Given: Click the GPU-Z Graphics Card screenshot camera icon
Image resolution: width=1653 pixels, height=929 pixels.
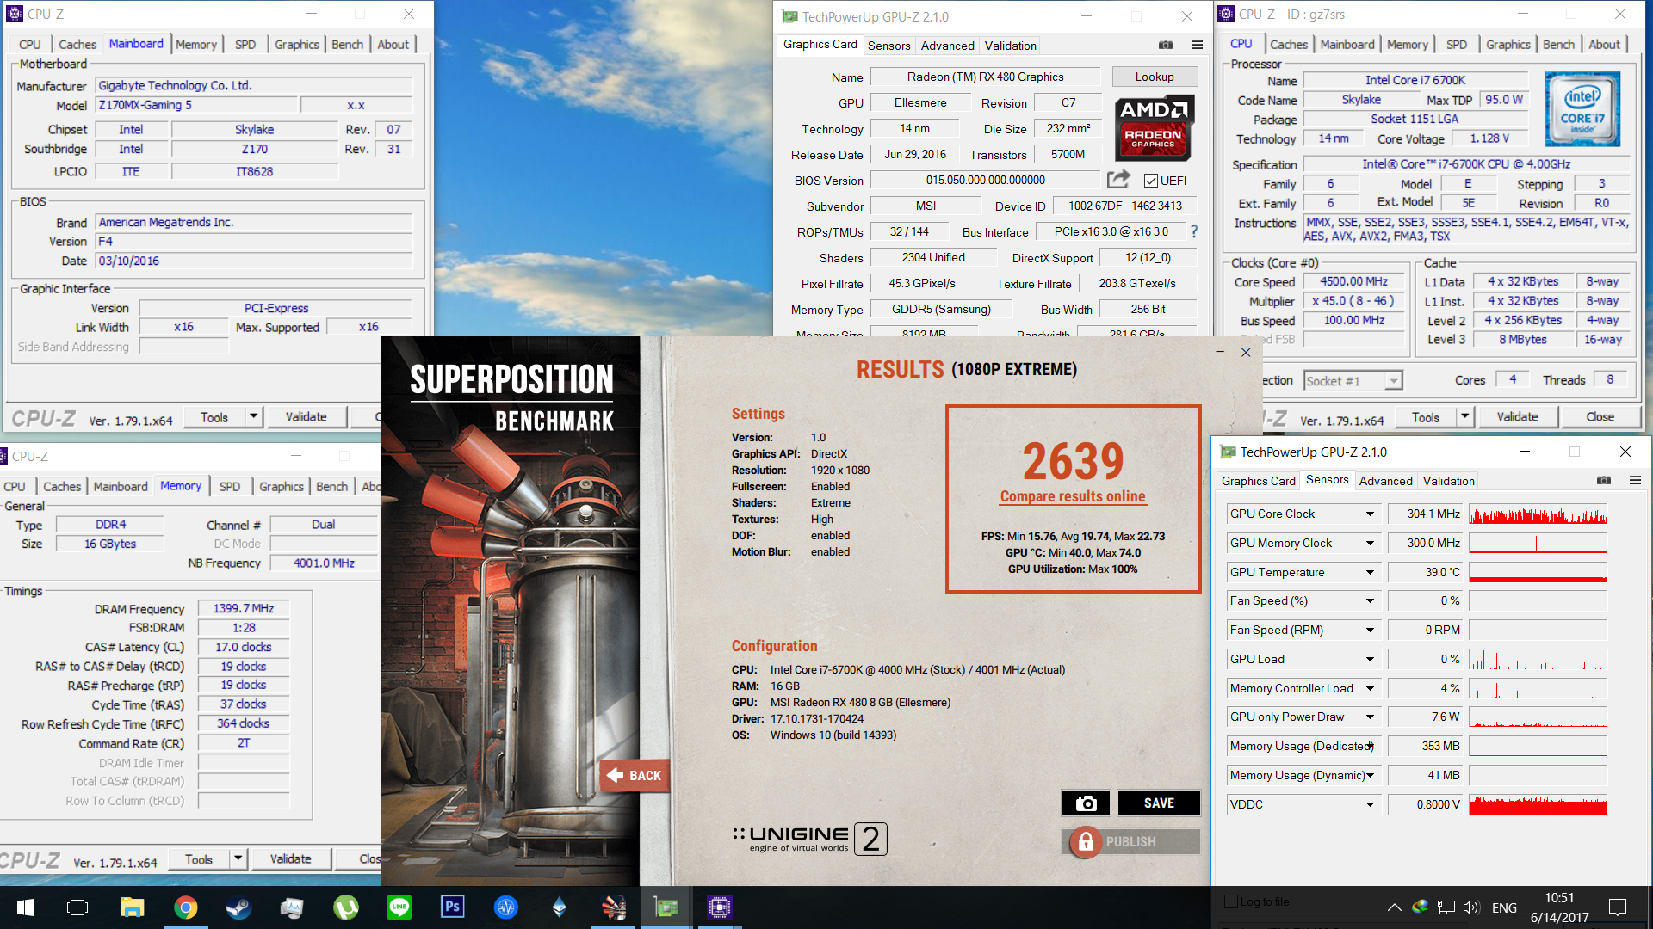Looking at the screenshot, I should click(x=1166, y=45).
